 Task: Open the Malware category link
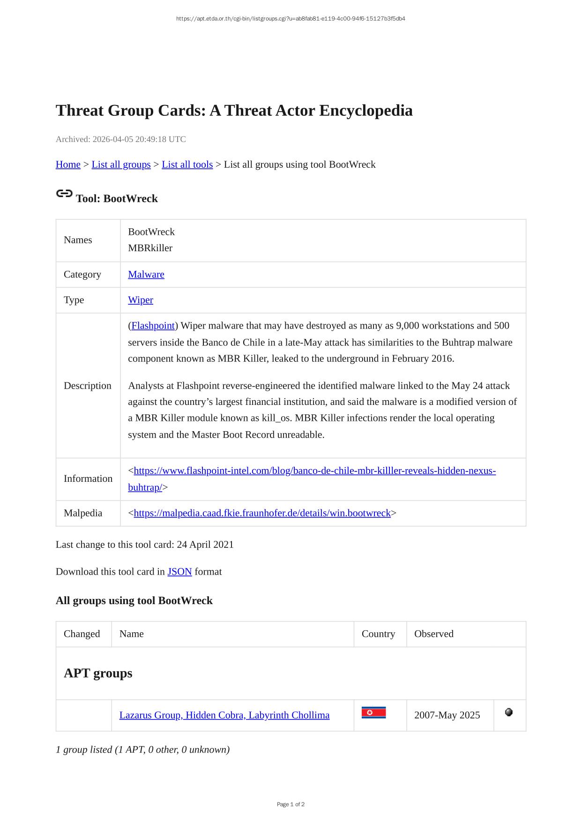tap(146, 275)
